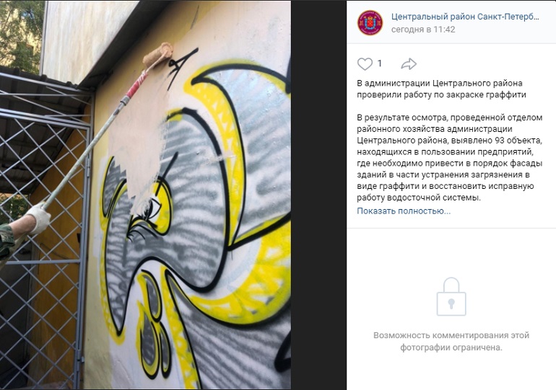Click the graffiti photo to advance
The image size is (556, 390).
point(145,195)
